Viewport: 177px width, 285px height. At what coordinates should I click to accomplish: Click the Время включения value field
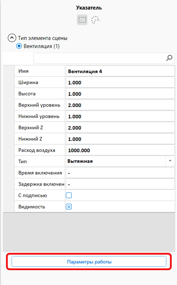(120, 173)
